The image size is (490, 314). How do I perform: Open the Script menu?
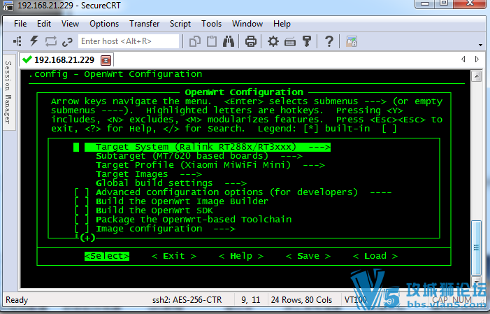[180, 24]
